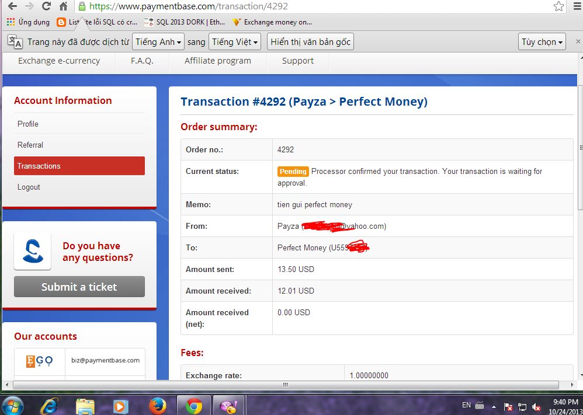
Task: Click Hiển thị văn bản gốc button
Action: pos(310,42)
